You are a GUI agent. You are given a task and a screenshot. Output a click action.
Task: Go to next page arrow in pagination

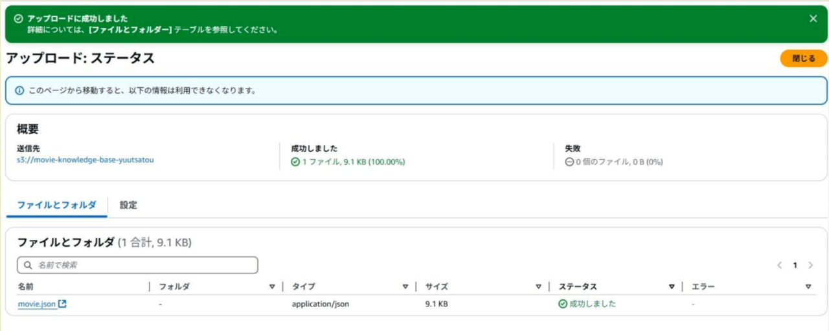tap(810, 265)
